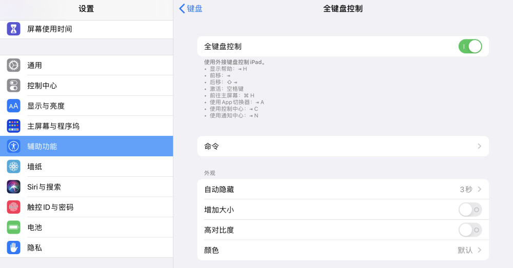This screenshot has width=513, height=268.
Task: Tap the Display & Brightness AA icon
Action: coord(13,106)
